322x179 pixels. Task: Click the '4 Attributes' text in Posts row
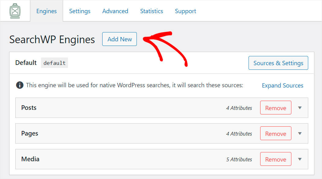click(239, 108)
